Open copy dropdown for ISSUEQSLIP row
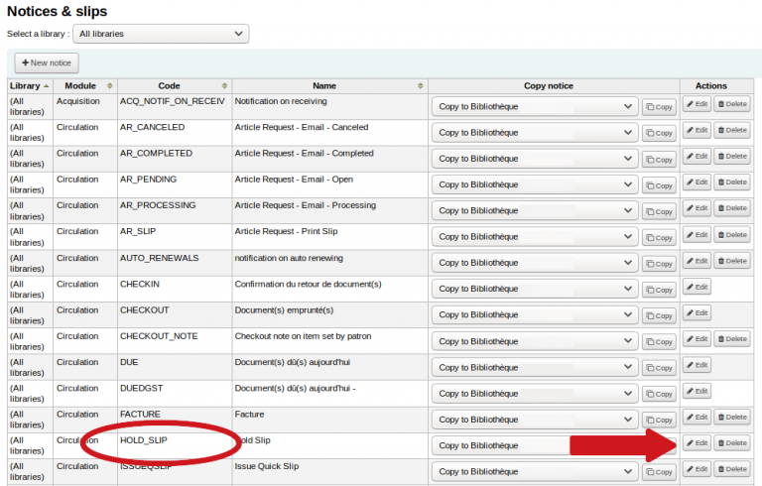762x486 pixels. point(534,471)
